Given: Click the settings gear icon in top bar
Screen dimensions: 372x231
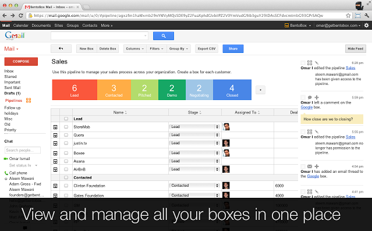Looking at the screenshot, I should pos(367,25).
